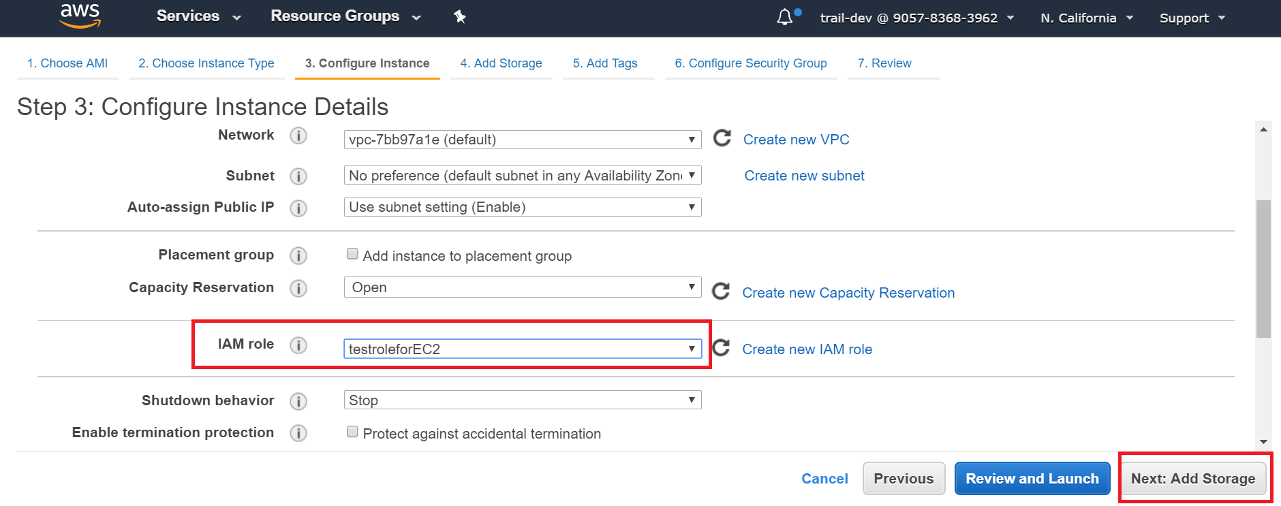Check Protect against accidental termination
Screen dimensions: 1281x506
352,432
